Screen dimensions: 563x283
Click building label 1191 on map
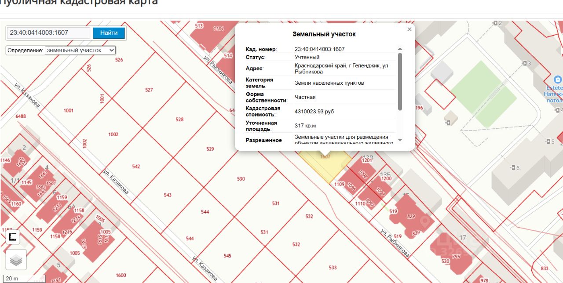tap(56, 279)
